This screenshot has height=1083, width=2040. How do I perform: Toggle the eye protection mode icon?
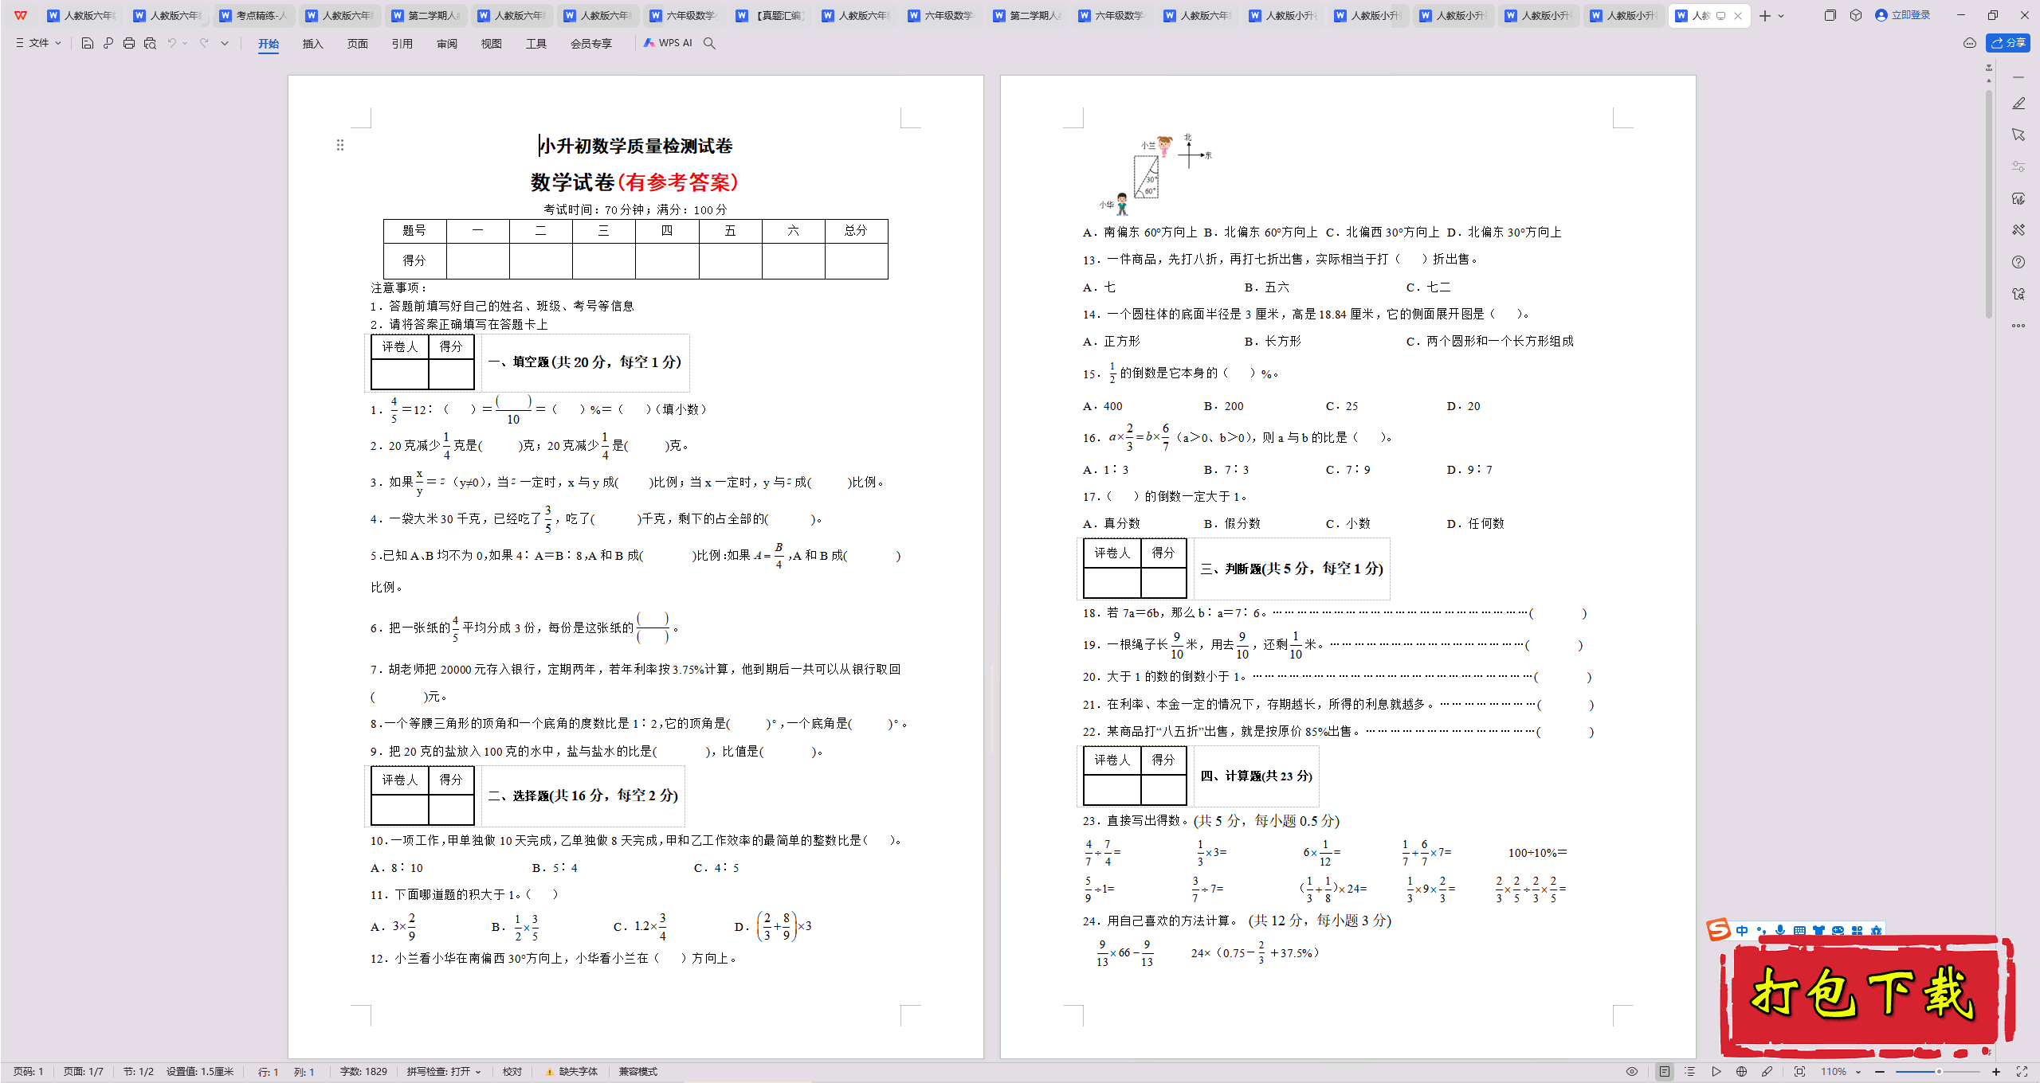coord(1632,1072)
